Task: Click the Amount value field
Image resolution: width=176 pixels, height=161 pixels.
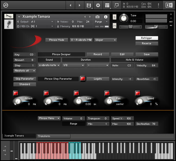Action: [x=25, y=60]
